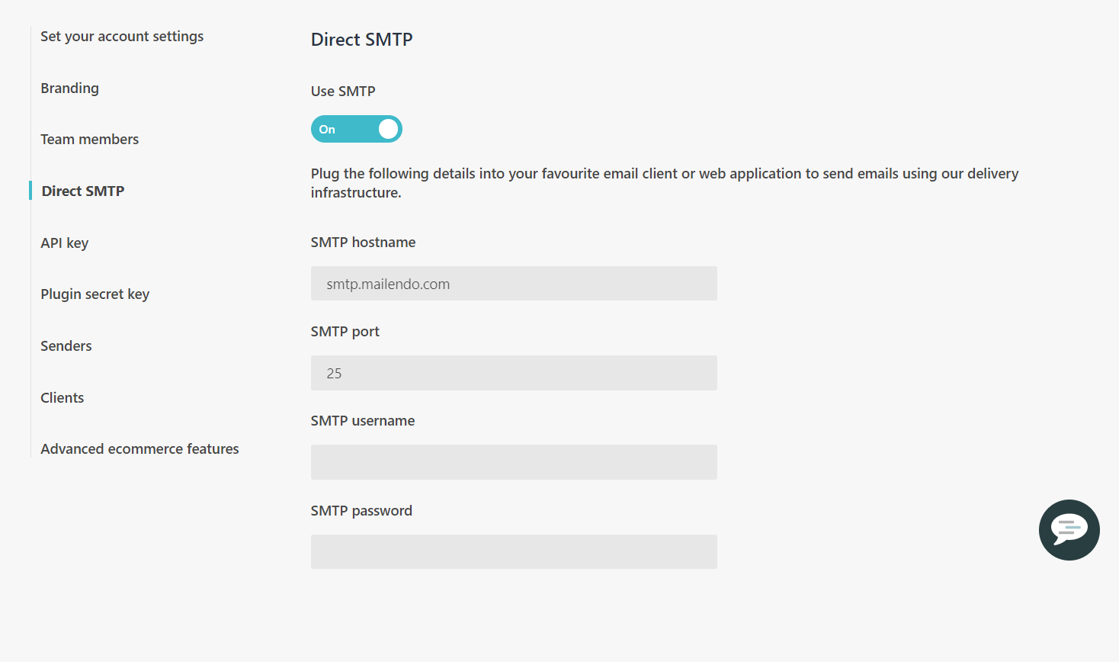1119x662 pixels.
Task: Click the Direct SMTP page heading
Action: pos(361,39)
